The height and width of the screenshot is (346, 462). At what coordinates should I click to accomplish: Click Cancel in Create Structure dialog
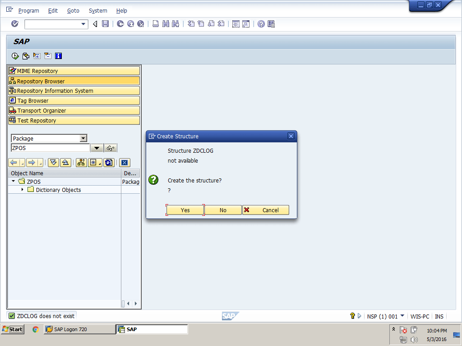266,210
